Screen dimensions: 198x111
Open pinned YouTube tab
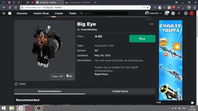(x=32, y=2)
